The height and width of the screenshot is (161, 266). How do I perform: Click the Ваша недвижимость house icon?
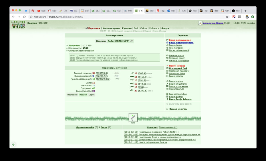[x=167, y=43]
